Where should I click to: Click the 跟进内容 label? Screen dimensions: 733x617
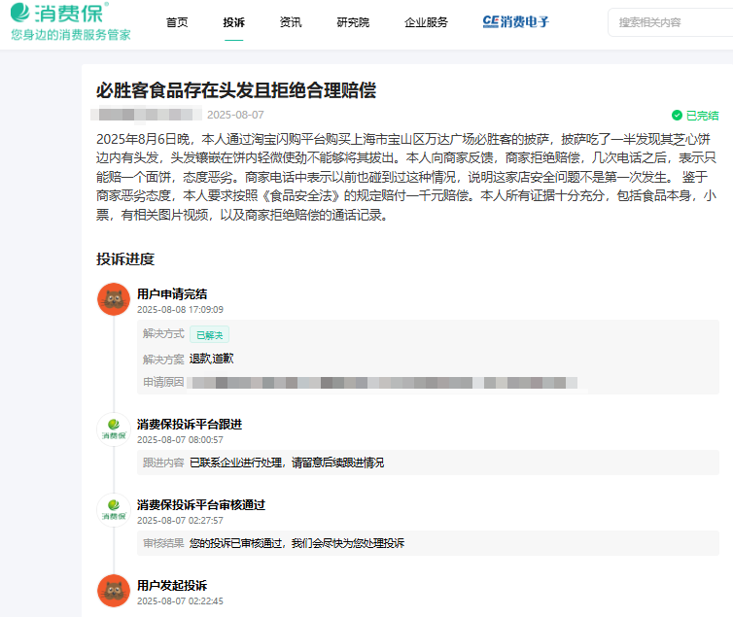(x=163, y=463)
